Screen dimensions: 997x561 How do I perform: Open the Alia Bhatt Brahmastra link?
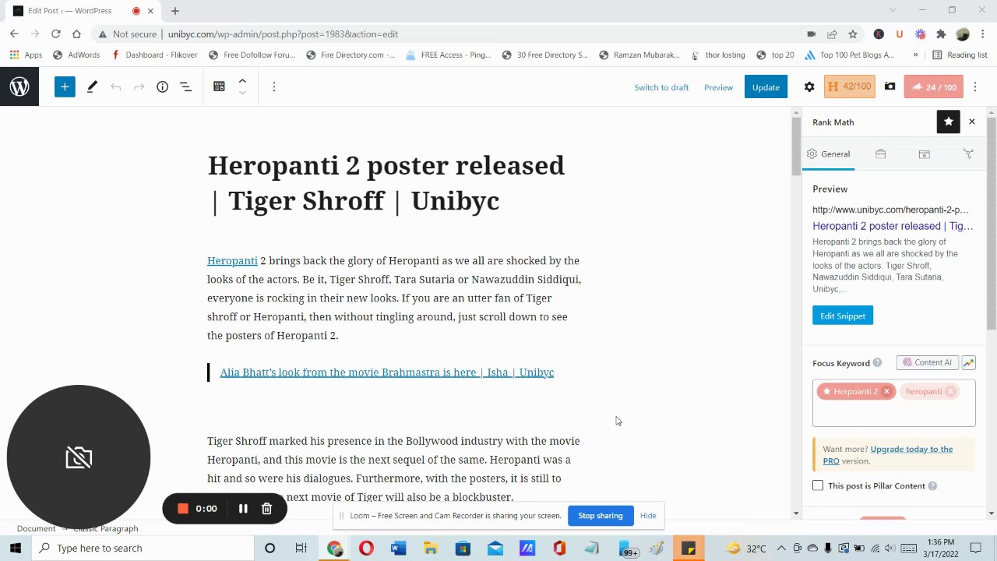coord(386,372)
